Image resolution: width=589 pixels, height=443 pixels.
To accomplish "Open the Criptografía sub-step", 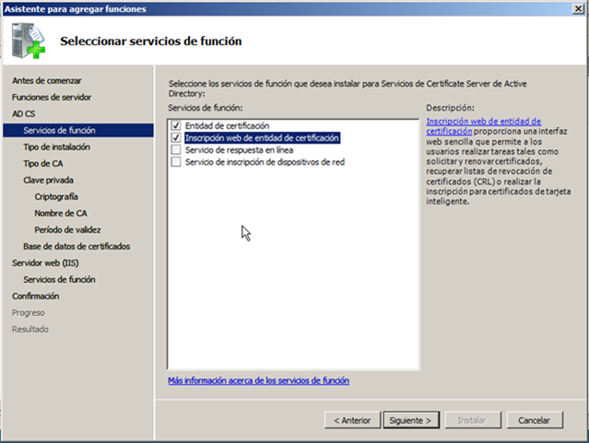I will 55,197.
